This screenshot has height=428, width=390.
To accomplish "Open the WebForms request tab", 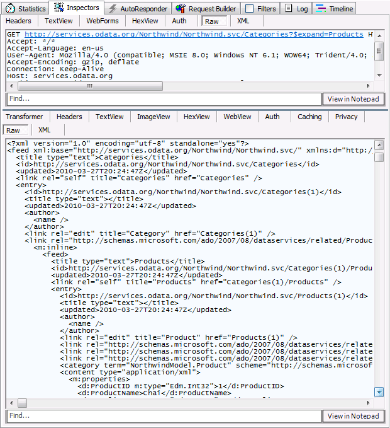I will click(x=103, y=21).
